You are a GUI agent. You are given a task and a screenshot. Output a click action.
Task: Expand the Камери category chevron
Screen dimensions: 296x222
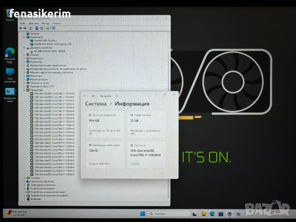pyautogui.click(x=24, y=55)
